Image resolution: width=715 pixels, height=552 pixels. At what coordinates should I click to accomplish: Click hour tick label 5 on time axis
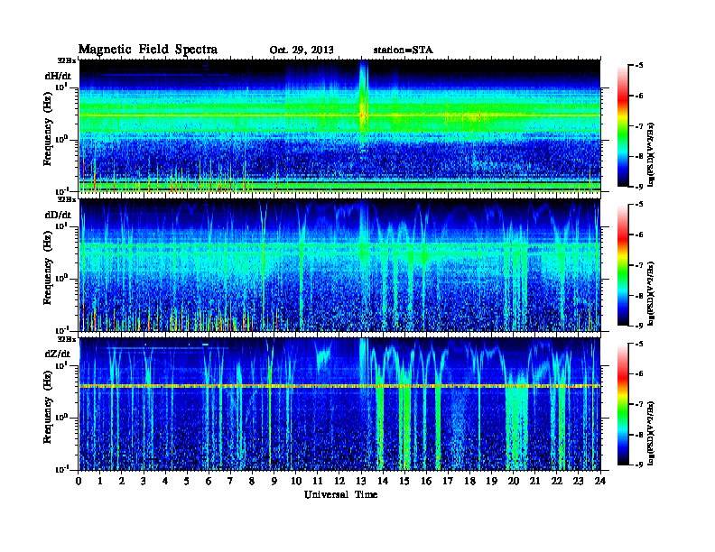[187, 481]
